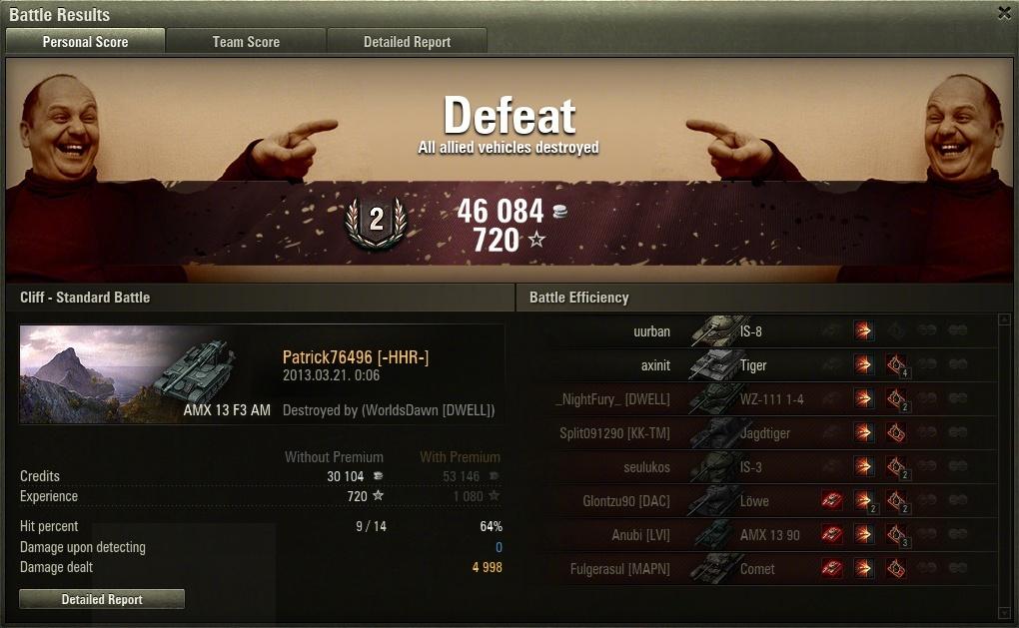Switch to the Team Score tab
Viewport: 1019px width, 628px height.
246,42
